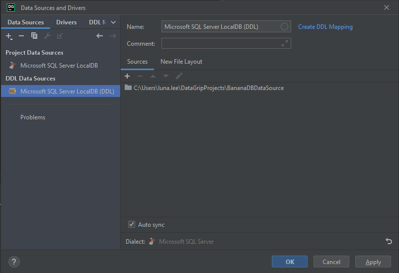Click the add source path plus icon
This screenshot has width=399, height=273.
(x=127, y=76)
